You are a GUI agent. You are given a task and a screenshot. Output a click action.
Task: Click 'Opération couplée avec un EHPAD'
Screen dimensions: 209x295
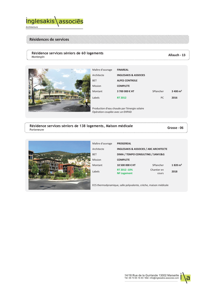pyautogui.click(x=112, y=112)
